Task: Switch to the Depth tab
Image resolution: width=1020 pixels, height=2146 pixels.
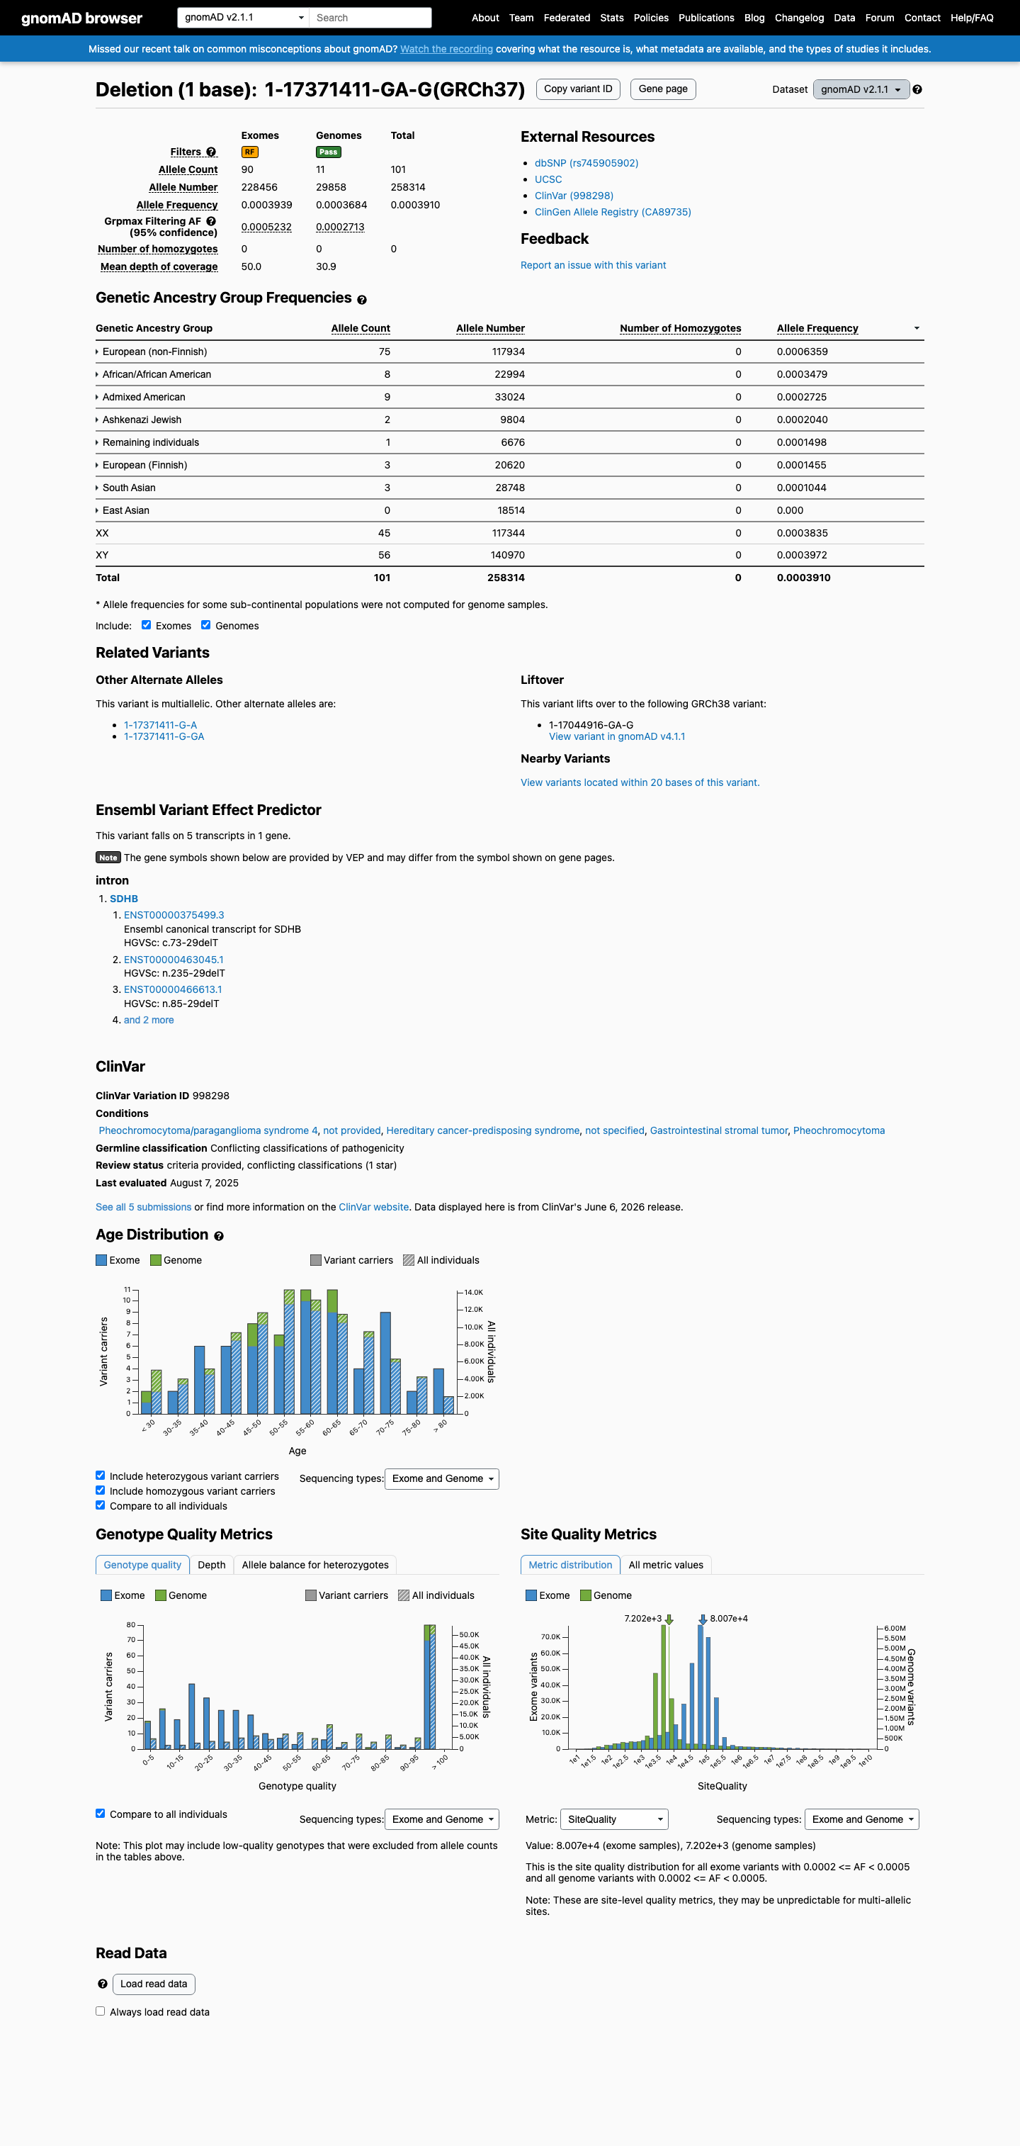Action: 212,1565
